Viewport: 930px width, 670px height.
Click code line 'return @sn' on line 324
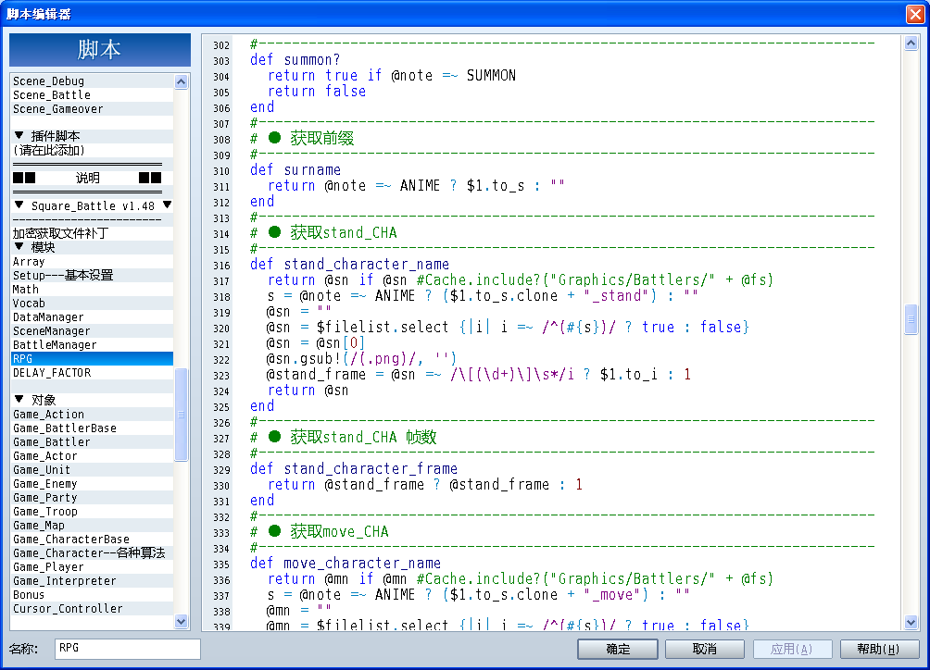tap(308, 391)
